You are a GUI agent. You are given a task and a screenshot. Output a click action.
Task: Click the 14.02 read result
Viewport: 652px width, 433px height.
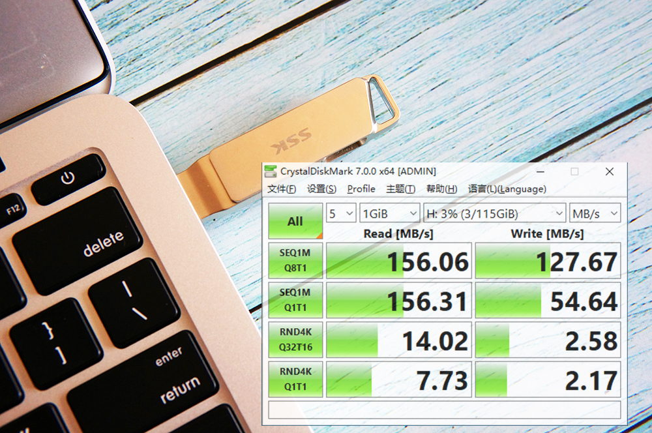(399, 339)
